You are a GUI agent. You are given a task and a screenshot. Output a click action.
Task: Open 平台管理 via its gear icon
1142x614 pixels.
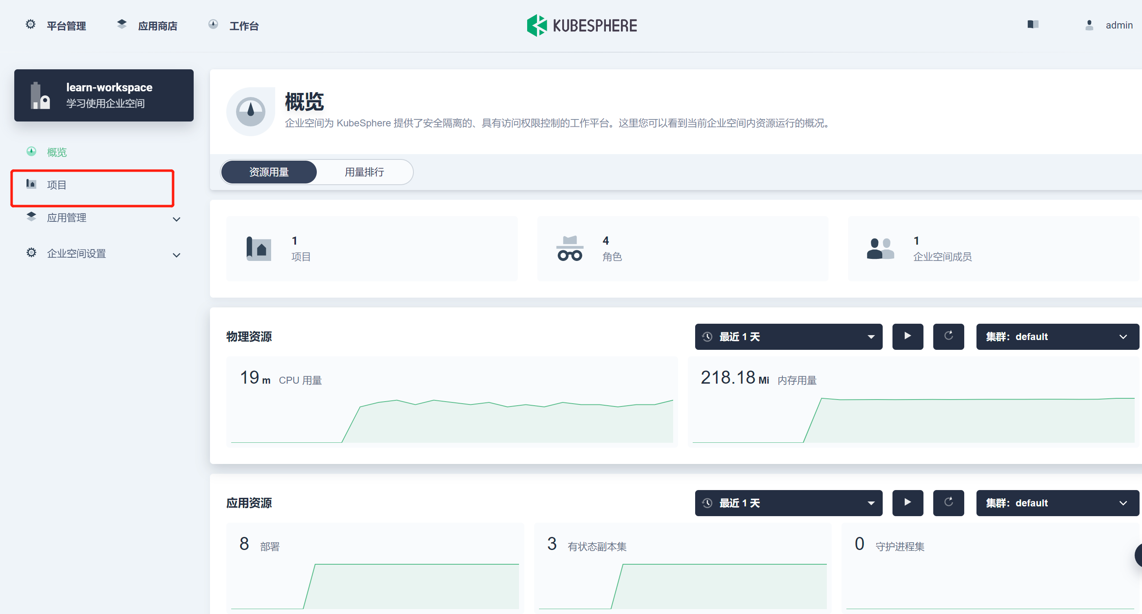[30, 25]
